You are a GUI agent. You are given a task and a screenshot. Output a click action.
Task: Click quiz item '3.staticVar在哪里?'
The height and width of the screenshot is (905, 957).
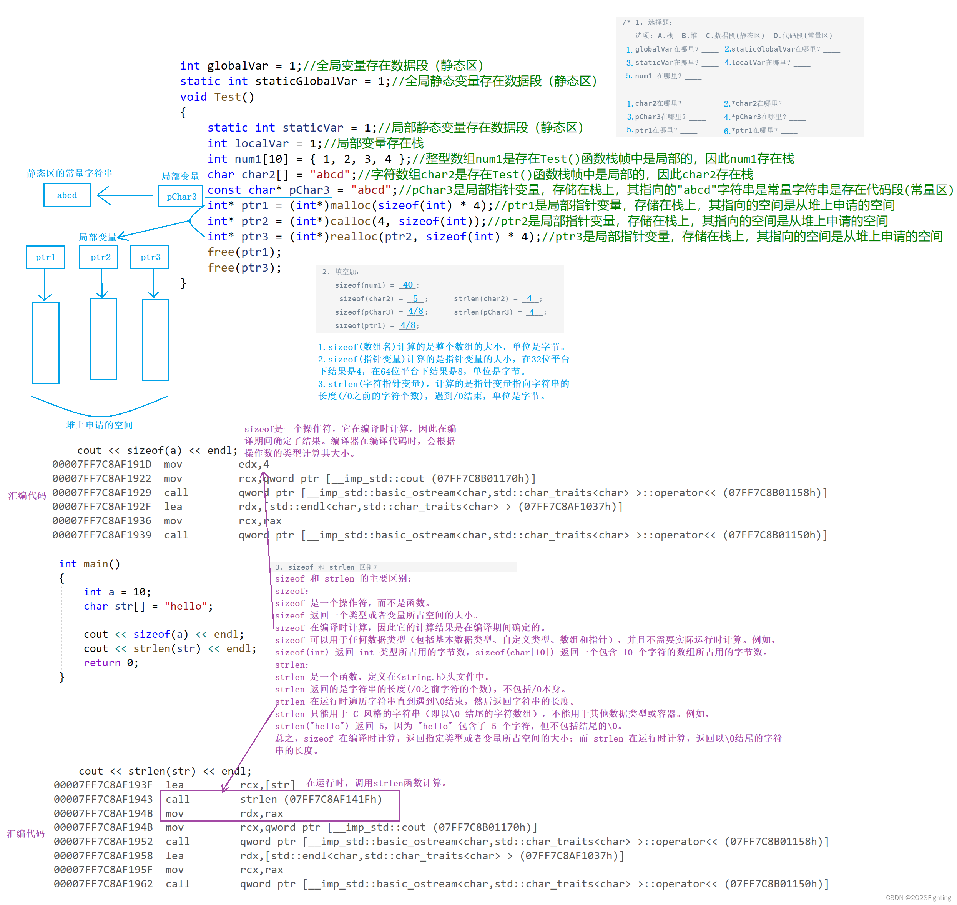click(672, 63)
